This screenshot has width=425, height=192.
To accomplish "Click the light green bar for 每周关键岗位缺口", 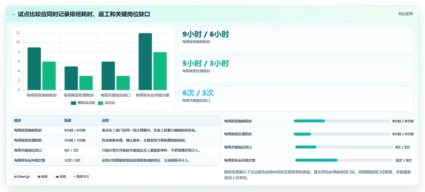I will pyautogui.click(x=123, y=83).
